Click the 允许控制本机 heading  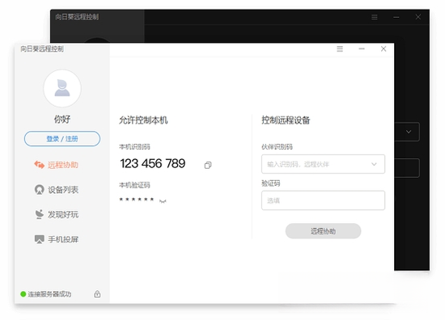(143, 120)
